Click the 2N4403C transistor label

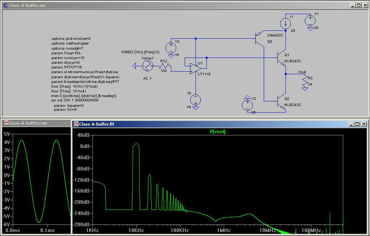point(275,35)
